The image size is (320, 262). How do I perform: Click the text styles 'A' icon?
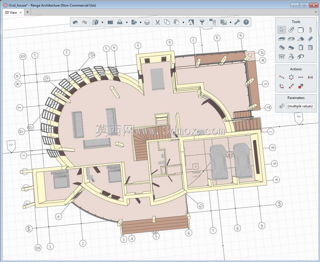(191, 22)
